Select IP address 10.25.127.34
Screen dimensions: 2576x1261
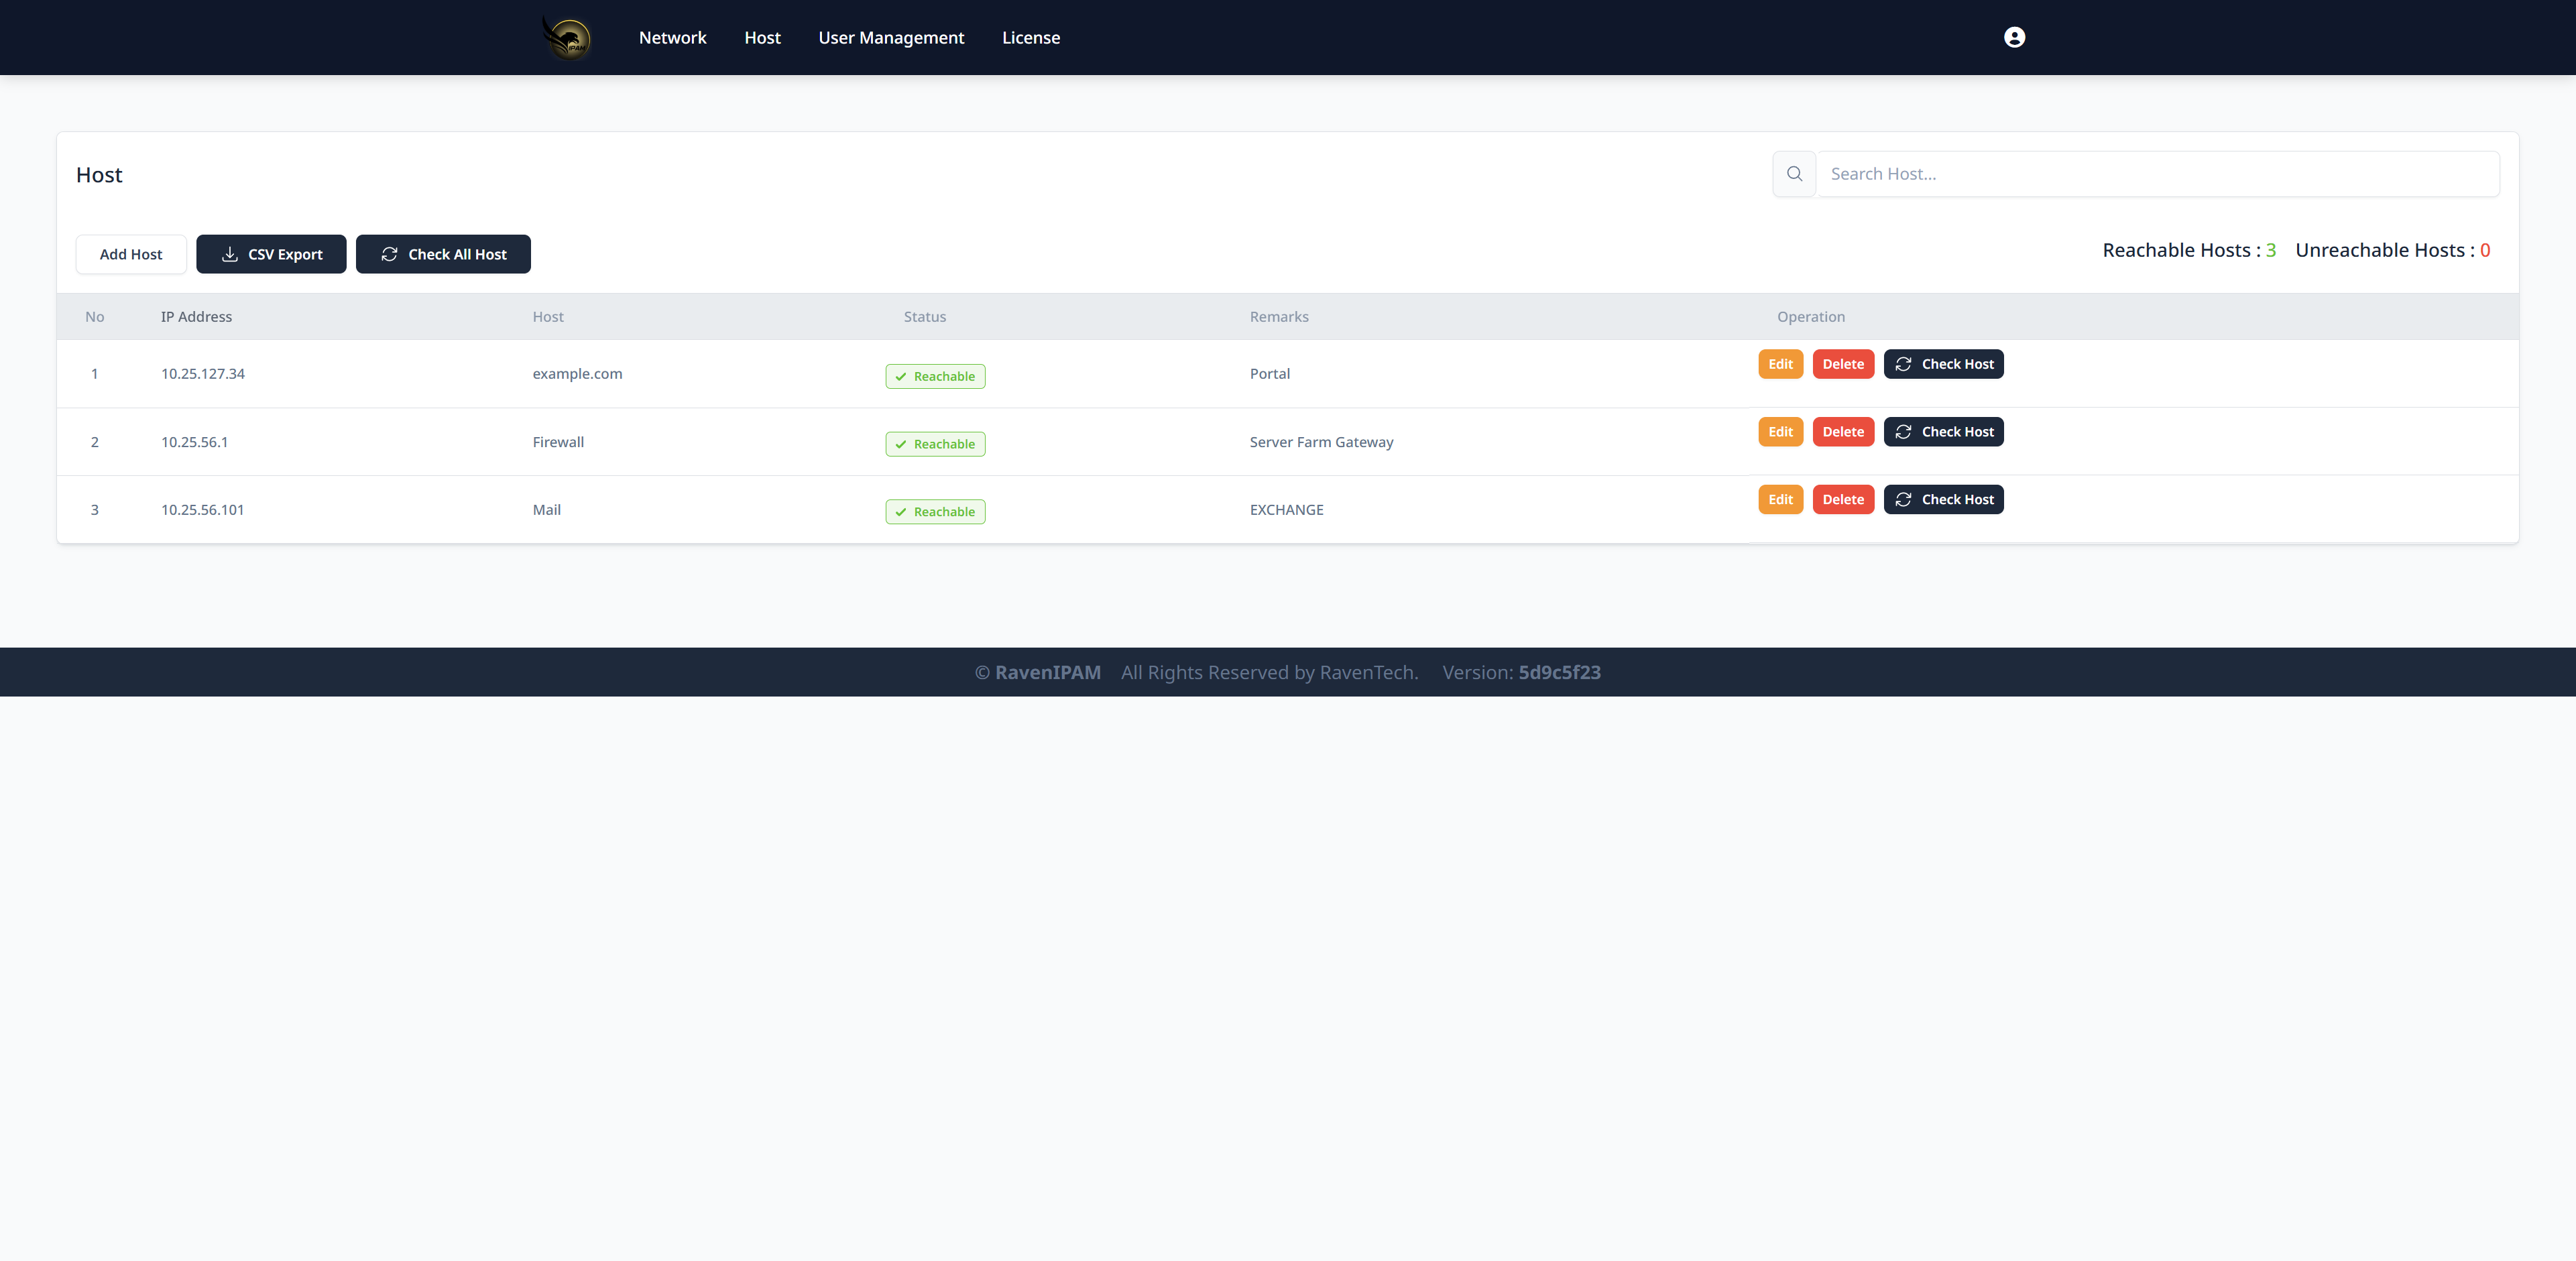pos(203,374)
